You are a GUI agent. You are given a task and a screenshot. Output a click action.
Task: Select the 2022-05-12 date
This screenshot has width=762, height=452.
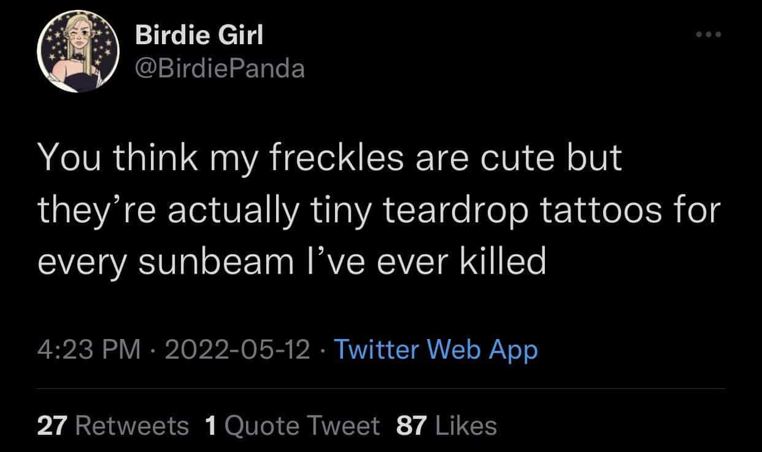236,349
